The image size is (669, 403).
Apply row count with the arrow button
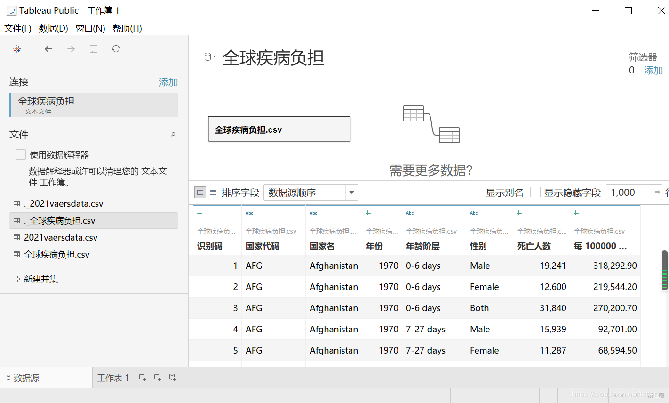pos(657,192)
